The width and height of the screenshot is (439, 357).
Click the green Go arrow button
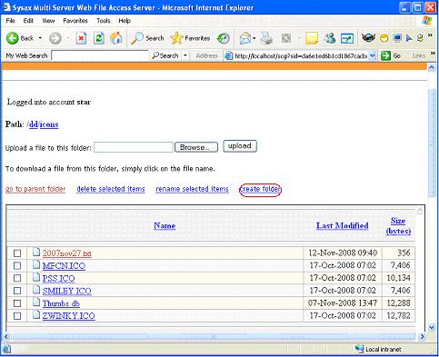(x=385, y=55)
